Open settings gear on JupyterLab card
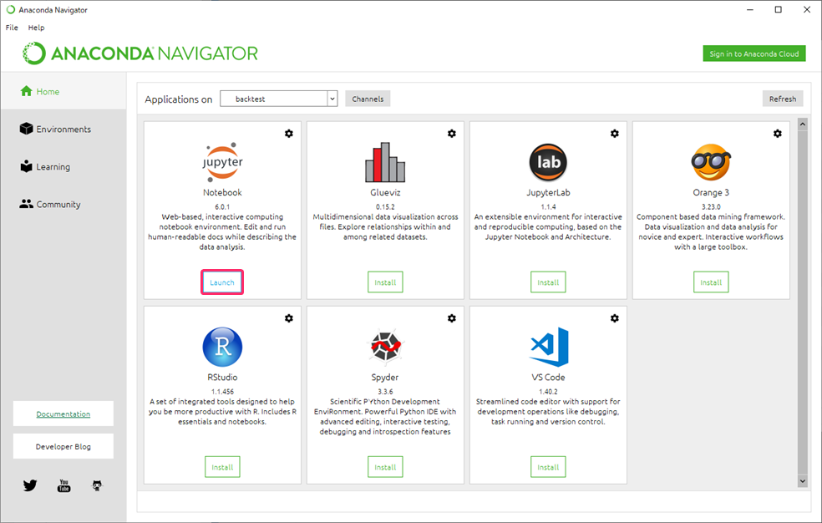822x523 pixels. pos(615,134)
